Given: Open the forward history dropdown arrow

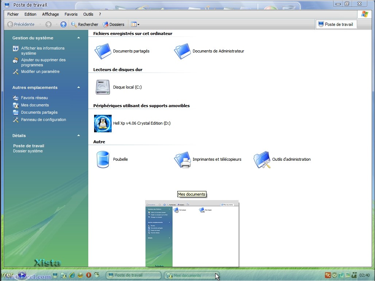Looking at the screenshot, I should click(57, 24).
